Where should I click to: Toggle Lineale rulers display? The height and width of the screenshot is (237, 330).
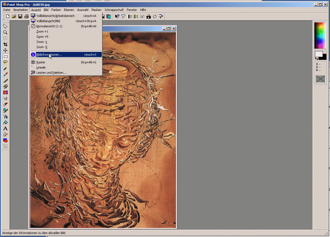66,67
